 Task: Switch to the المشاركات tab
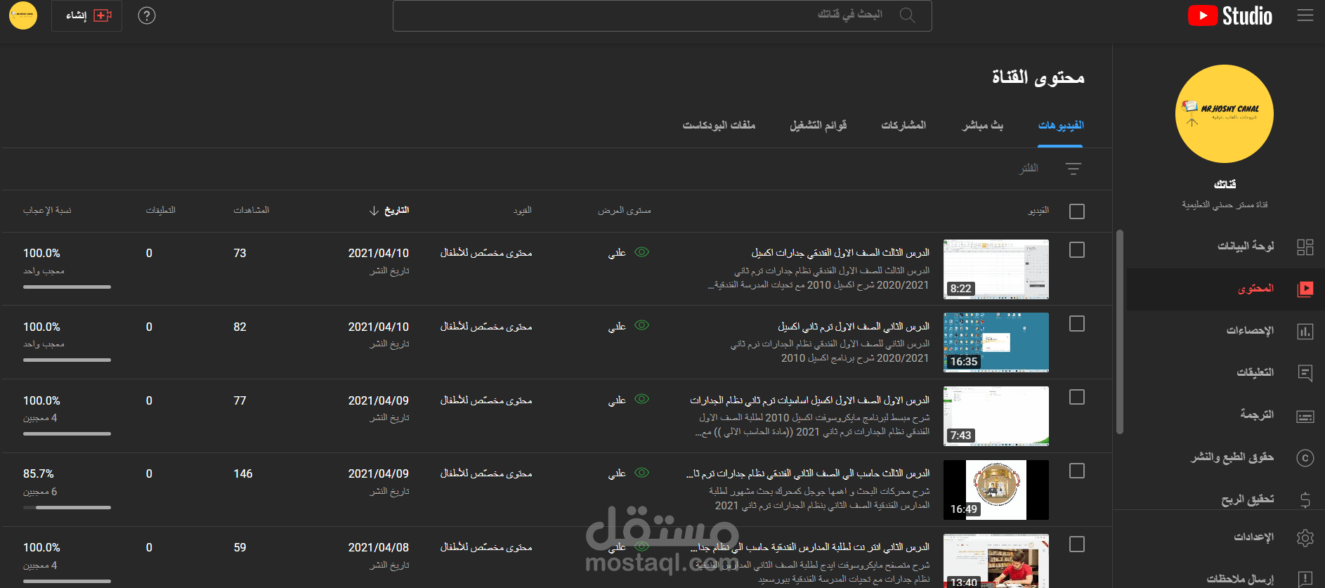coord(903,126)
